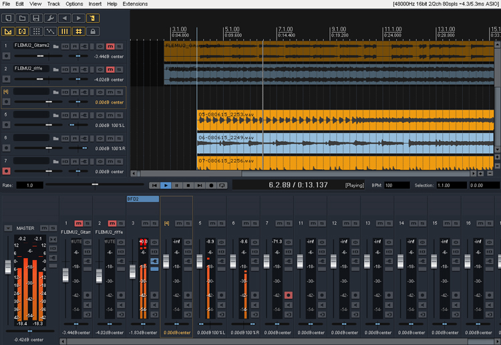This screenshot has height=345, width=501.
Task: Toggle the snap toolbar icon
Action: point(79,31)
